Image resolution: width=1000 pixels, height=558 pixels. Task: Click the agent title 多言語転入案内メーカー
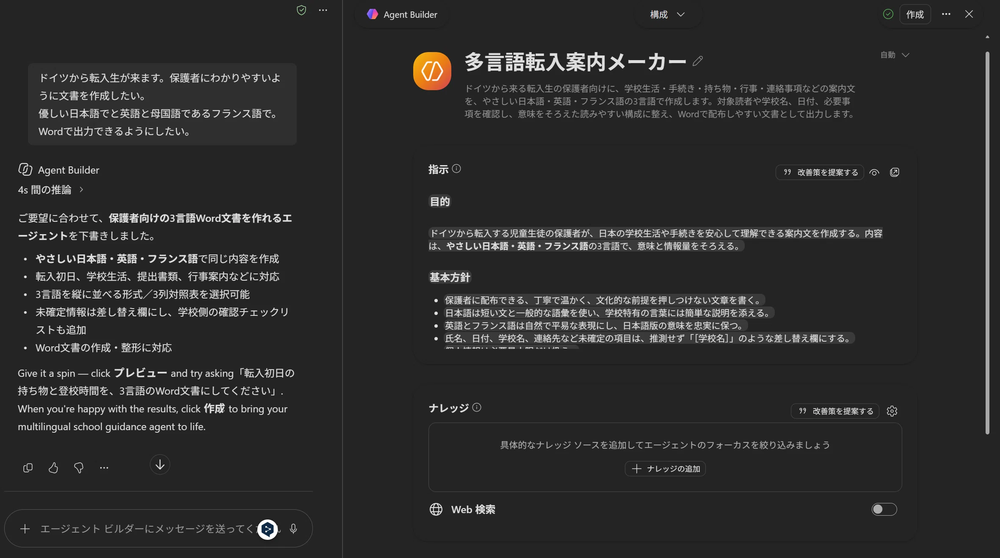pyautogui.click(x=575, y=62)
